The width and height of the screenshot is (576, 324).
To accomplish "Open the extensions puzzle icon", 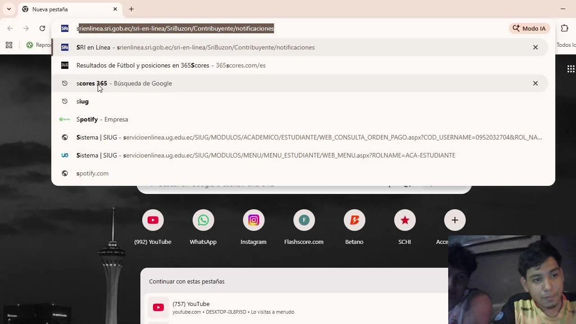I will pyautogui.click(x=565, y=28).
